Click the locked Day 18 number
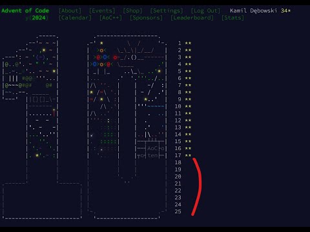Viewport: 310px width, 232px height. [178, 162]
